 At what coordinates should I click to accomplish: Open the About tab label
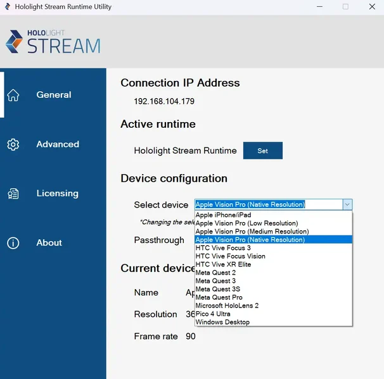click(49, 243)
